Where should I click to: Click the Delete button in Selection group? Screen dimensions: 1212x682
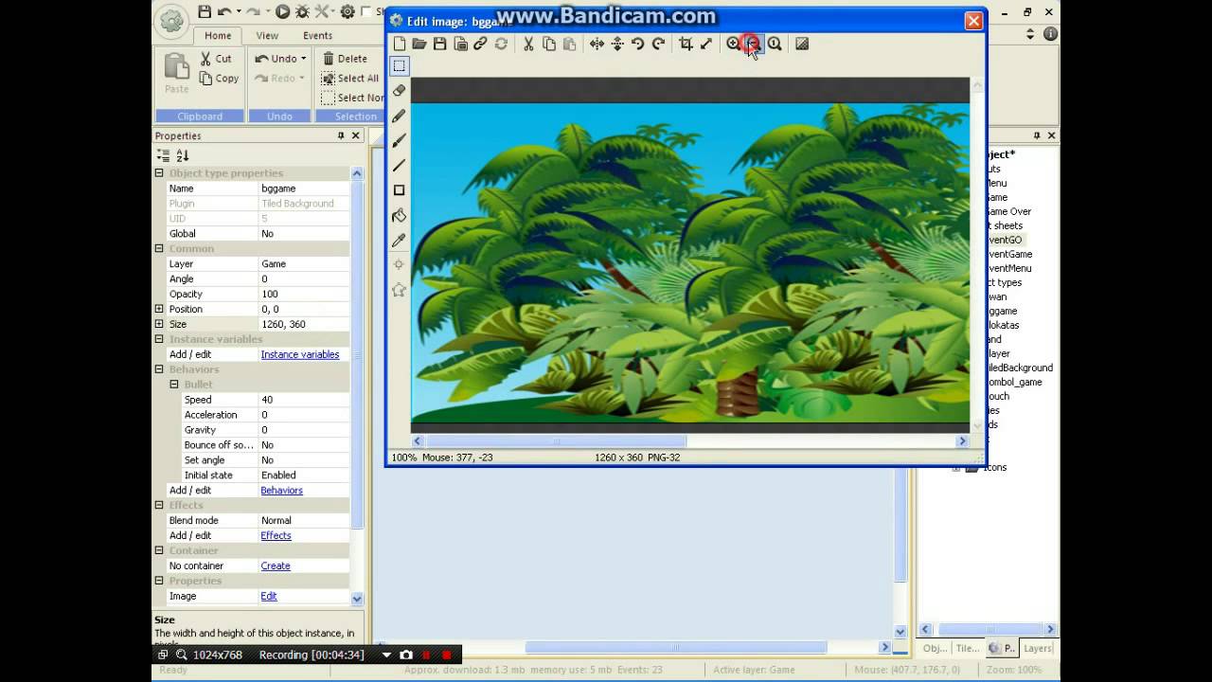coord(345,59)
